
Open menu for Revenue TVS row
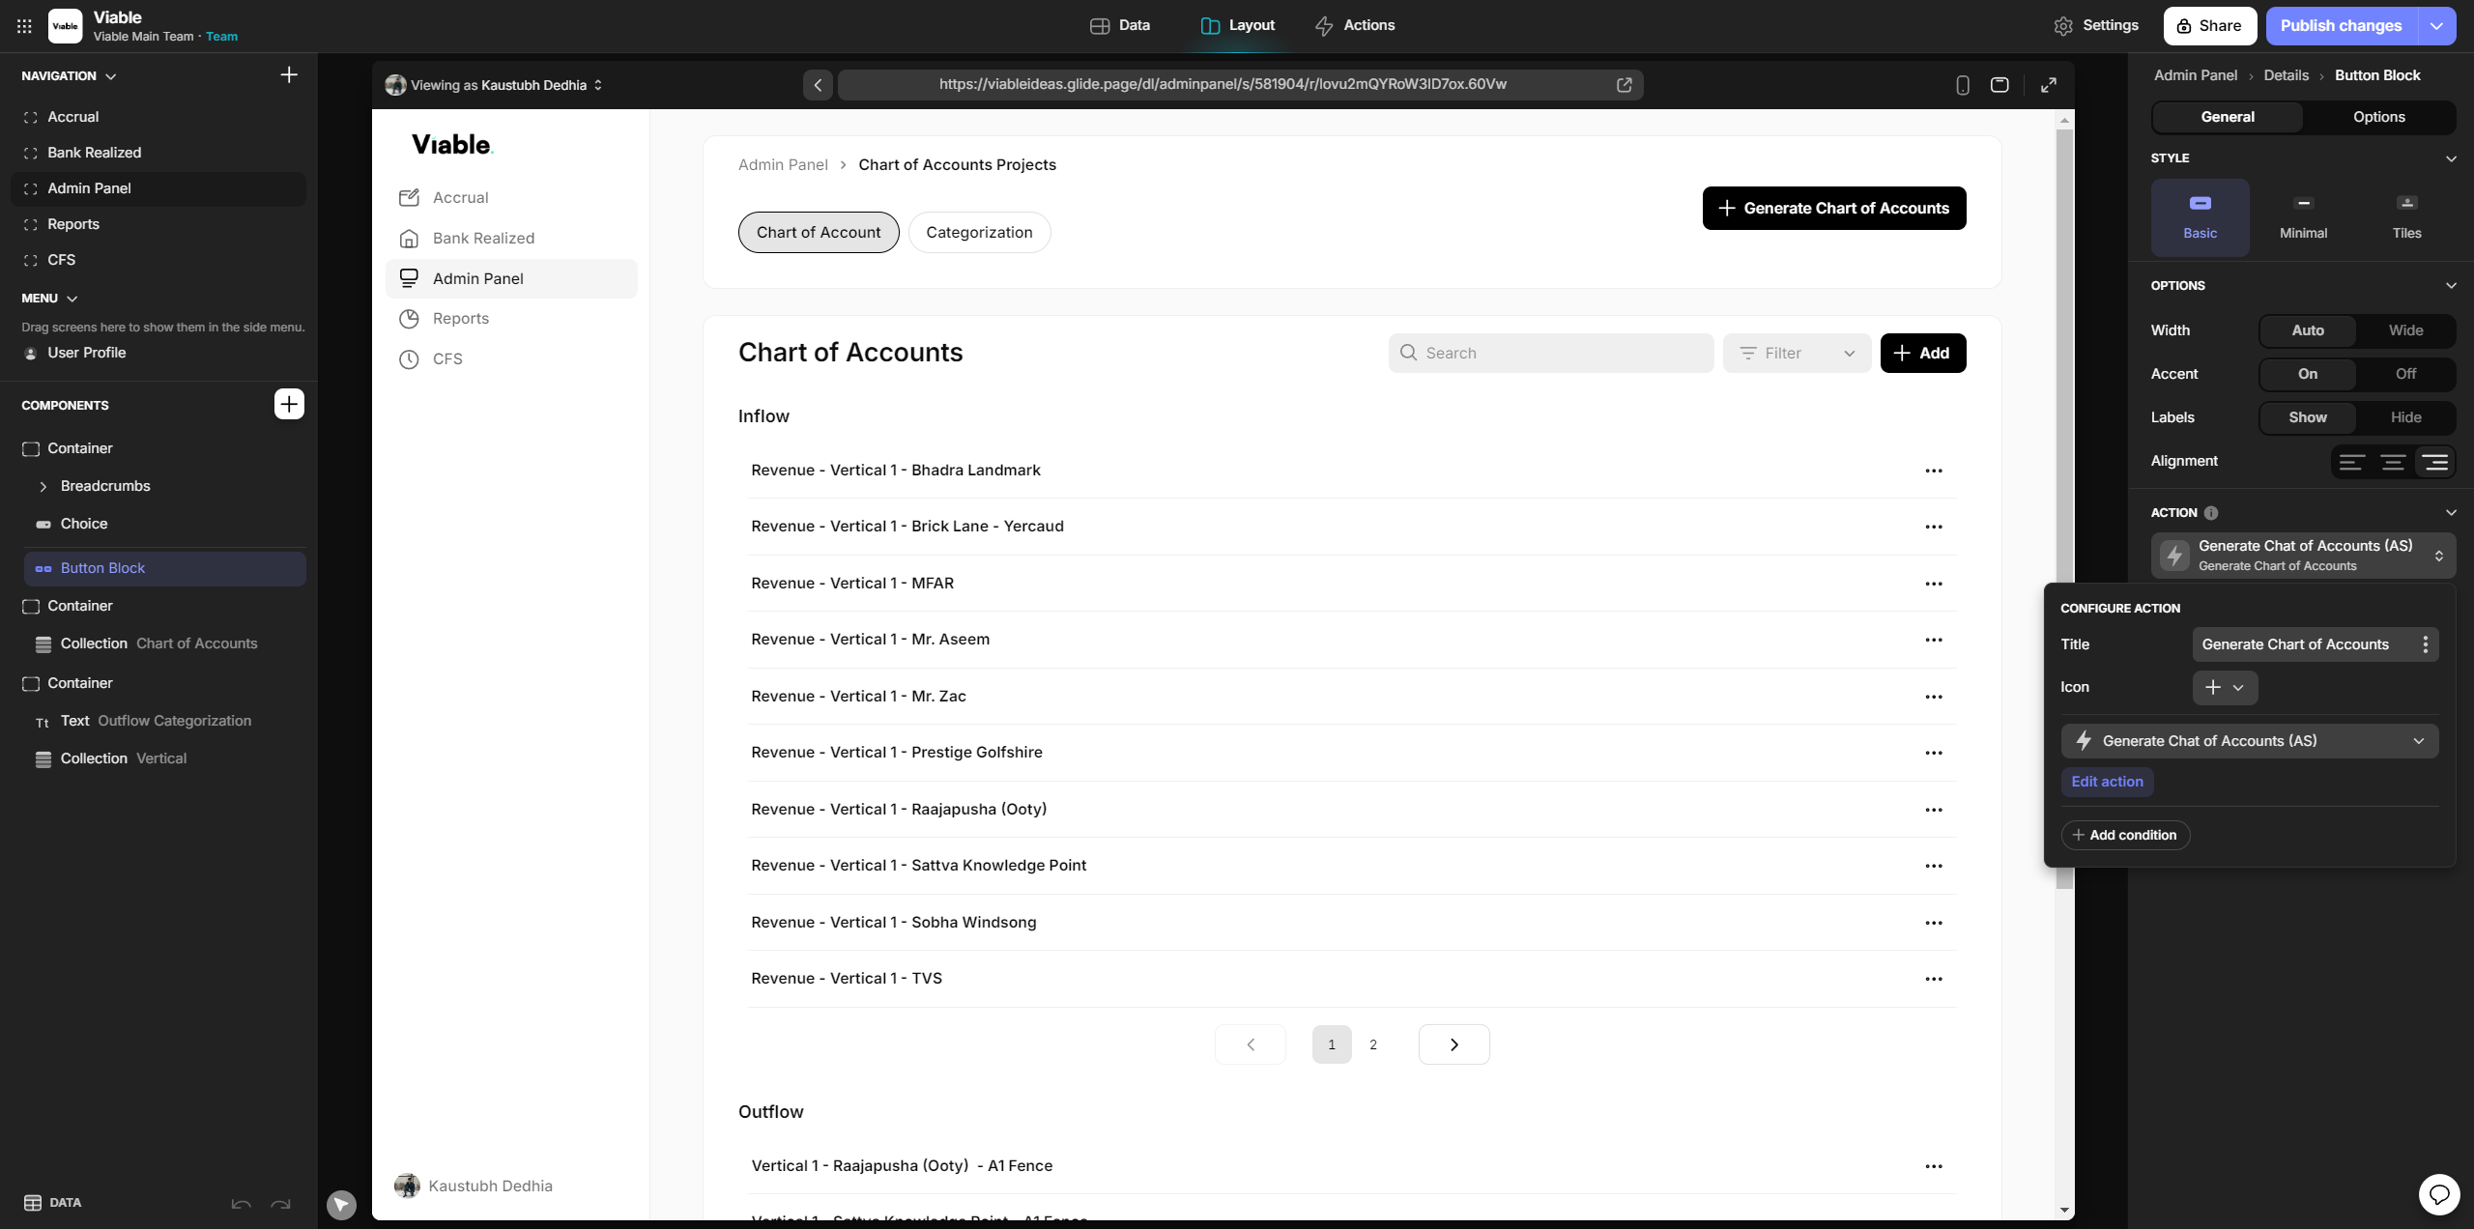pyautogui.click(x=1933, y=979)
